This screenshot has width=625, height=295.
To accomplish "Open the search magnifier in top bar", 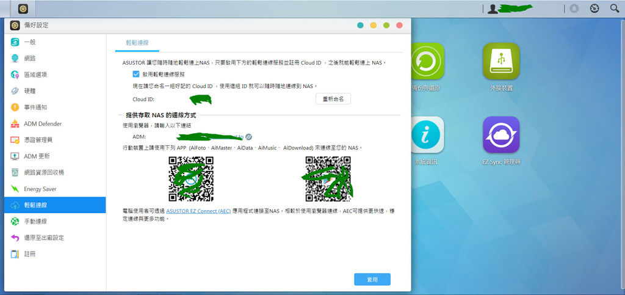I will pos(615,9).
